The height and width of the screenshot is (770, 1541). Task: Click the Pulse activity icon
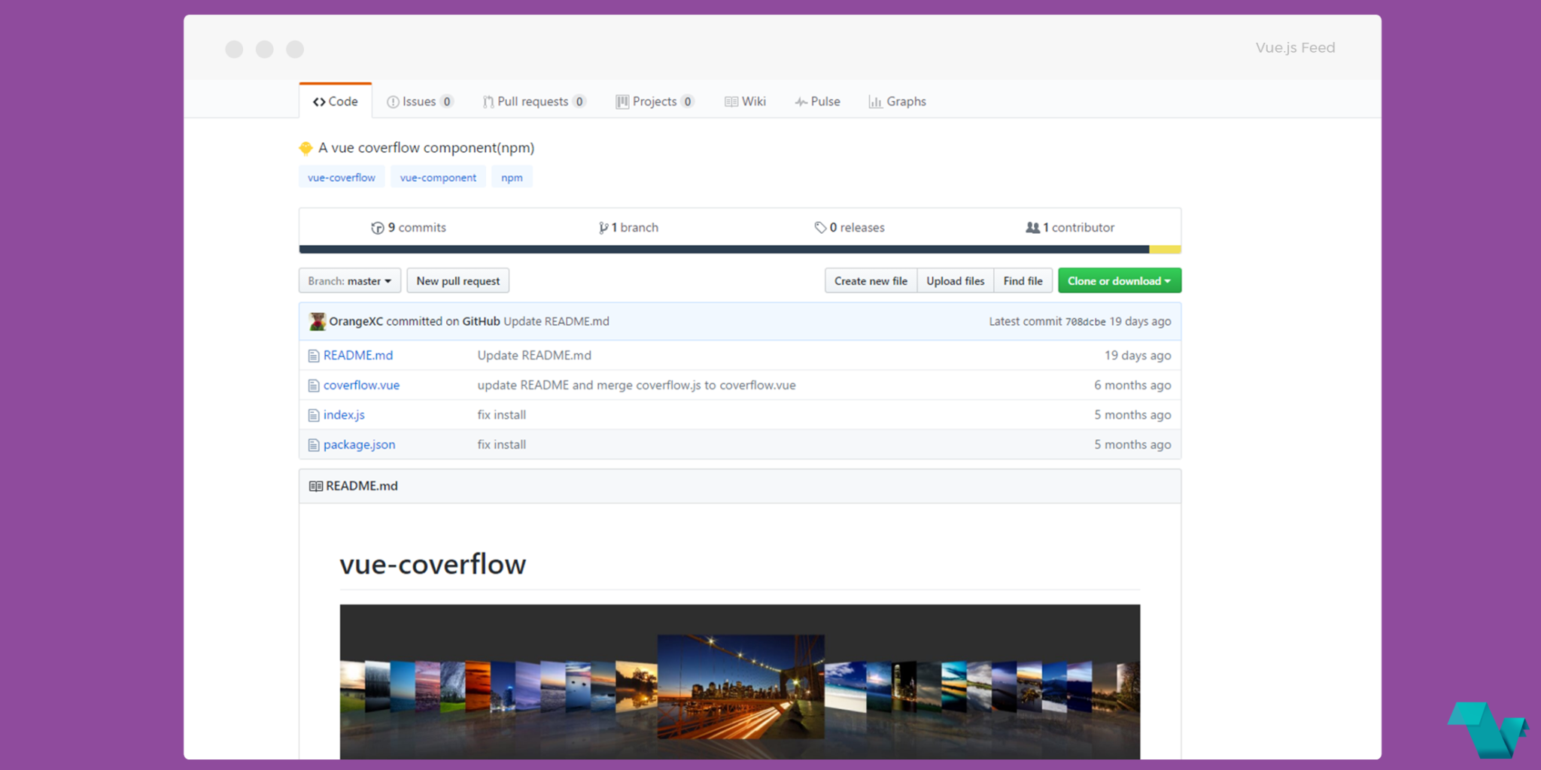click(801, 102)
